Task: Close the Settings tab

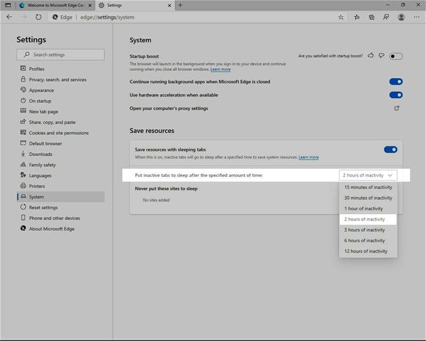Action: [x=169, y=5]
